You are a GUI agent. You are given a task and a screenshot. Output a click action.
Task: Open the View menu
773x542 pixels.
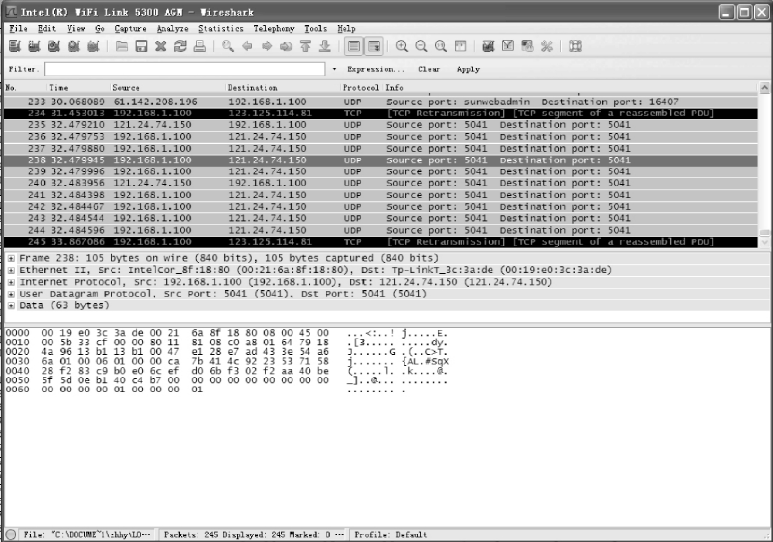tap(76, 29)
